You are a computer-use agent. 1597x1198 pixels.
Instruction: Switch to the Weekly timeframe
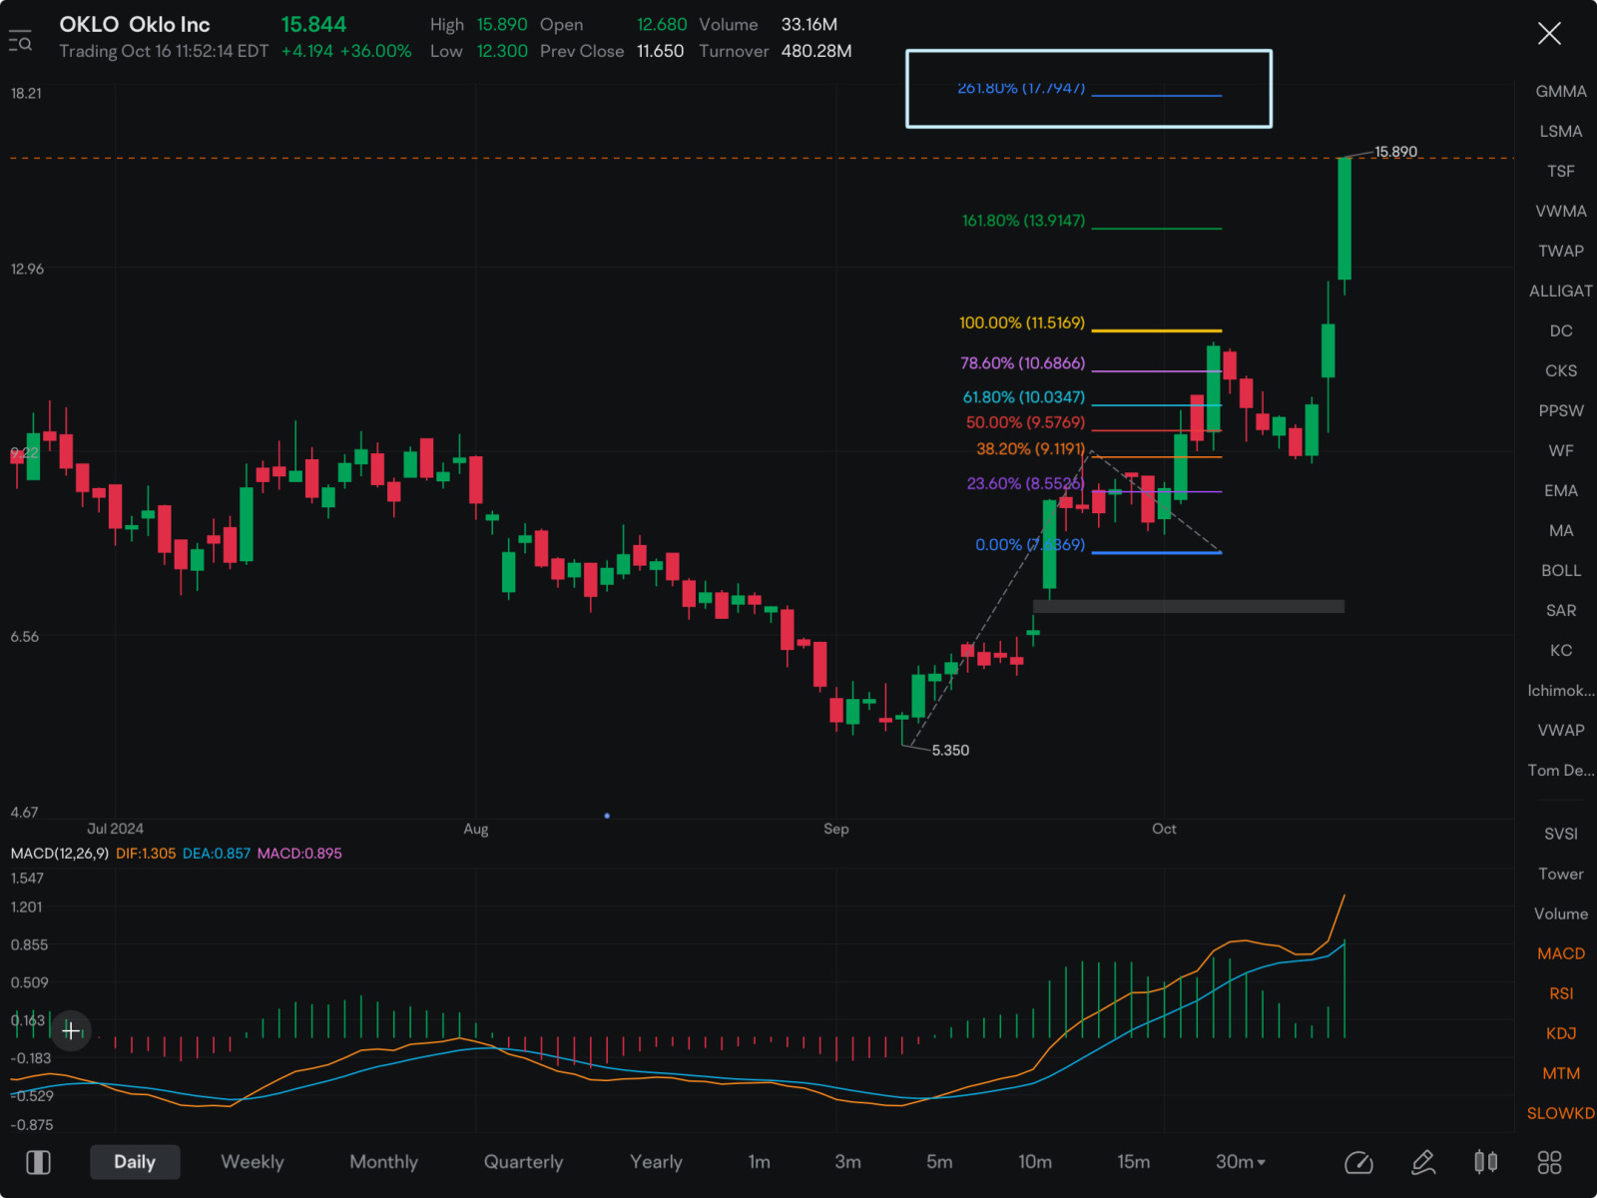[x=253, y=1162]
